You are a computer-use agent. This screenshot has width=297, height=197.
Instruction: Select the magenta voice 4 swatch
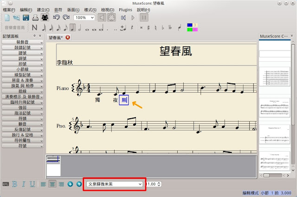pos(195,30)
